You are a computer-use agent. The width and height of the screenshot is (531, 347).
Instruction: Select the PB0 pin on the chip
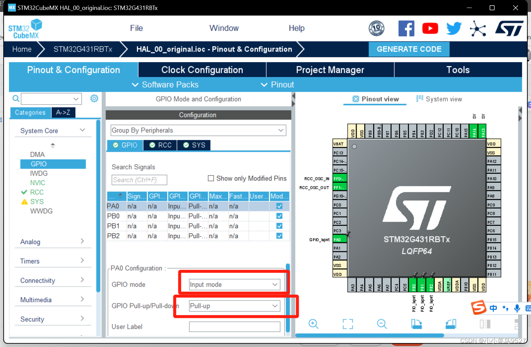coord(414,285)
